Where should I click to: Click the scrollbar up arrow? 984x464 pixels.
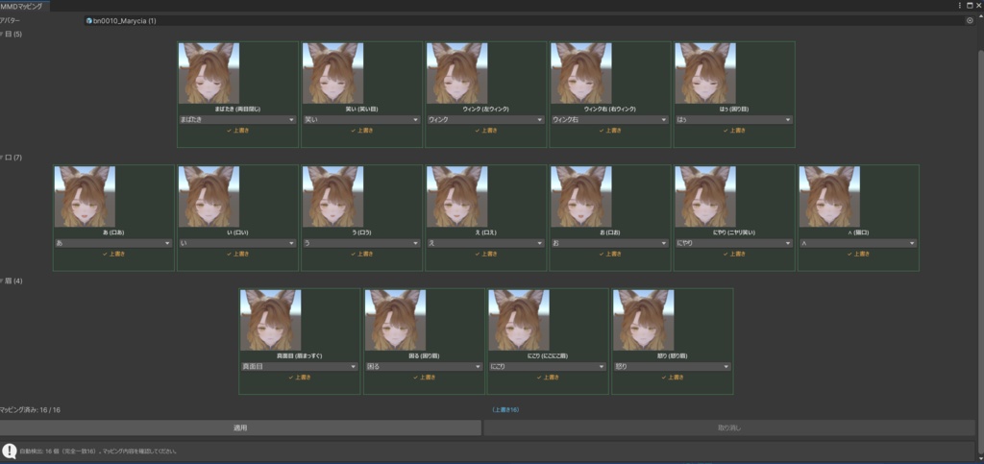[x=979, y=15]
